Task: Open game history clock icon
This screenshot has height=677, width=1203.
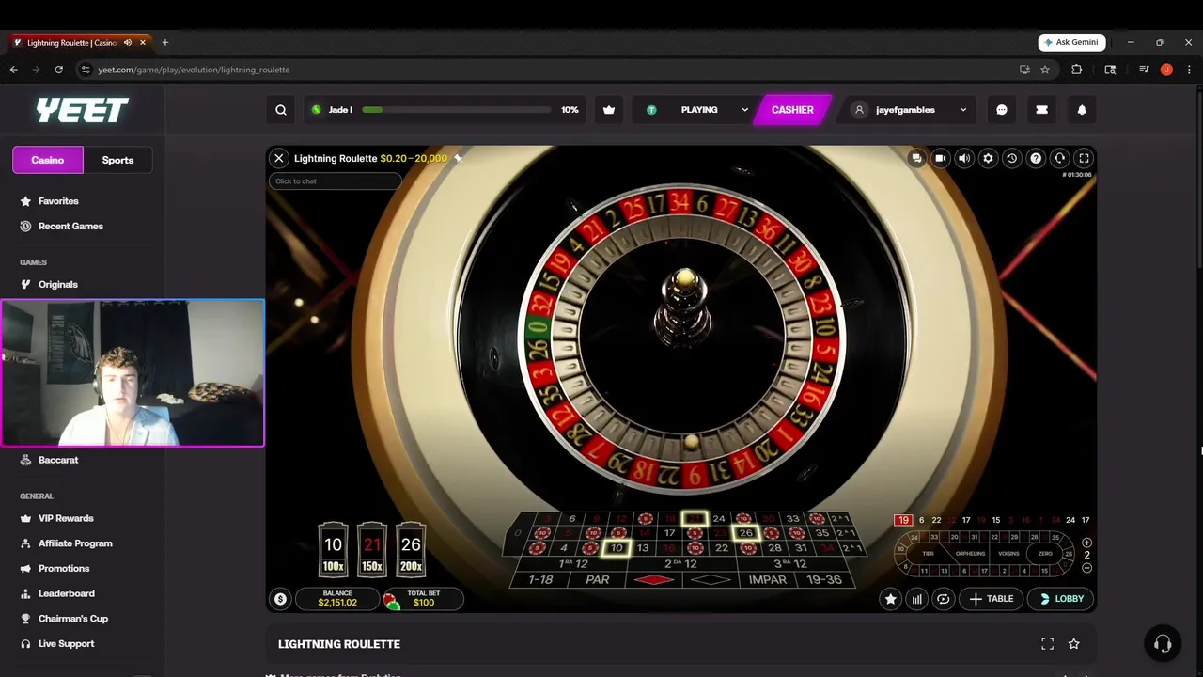Action: (x=1012, y=159)
